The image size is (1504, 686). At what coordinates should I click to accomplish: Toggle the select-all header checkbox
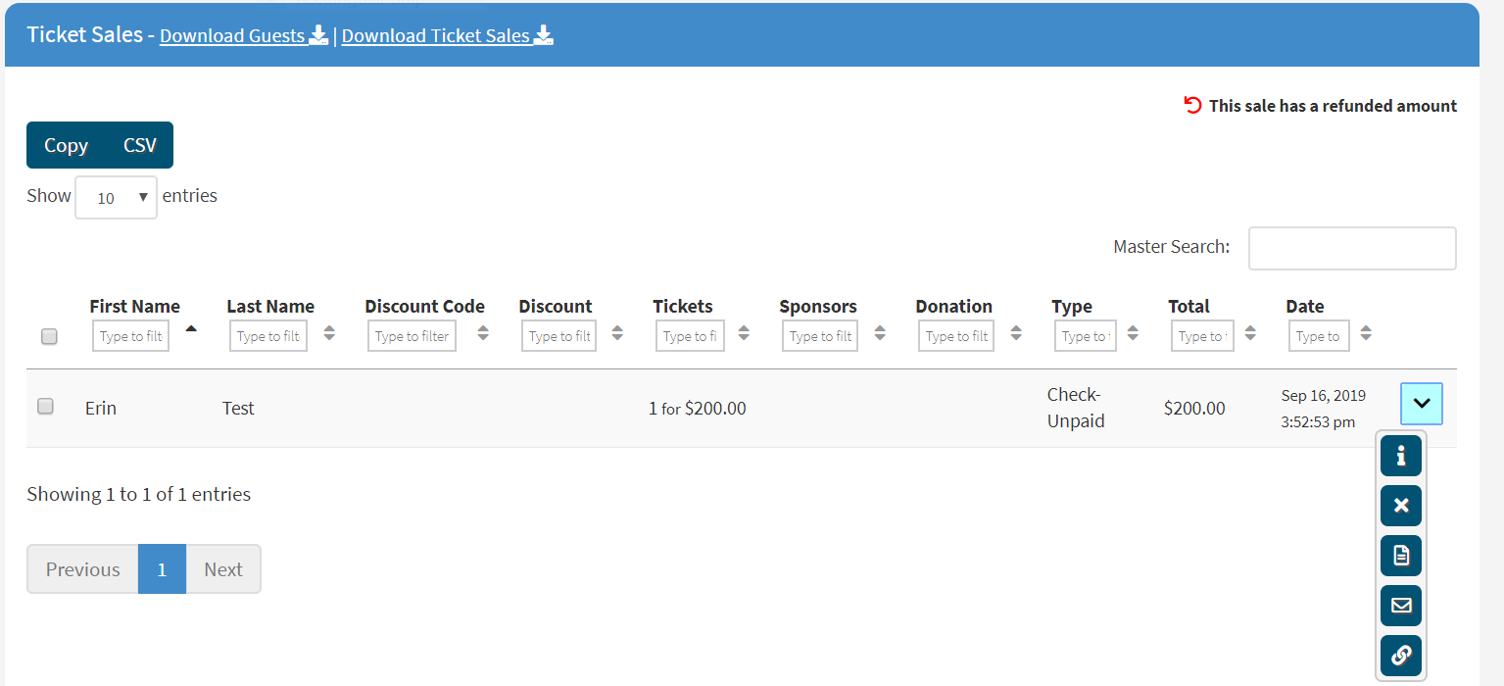[49, 337]
